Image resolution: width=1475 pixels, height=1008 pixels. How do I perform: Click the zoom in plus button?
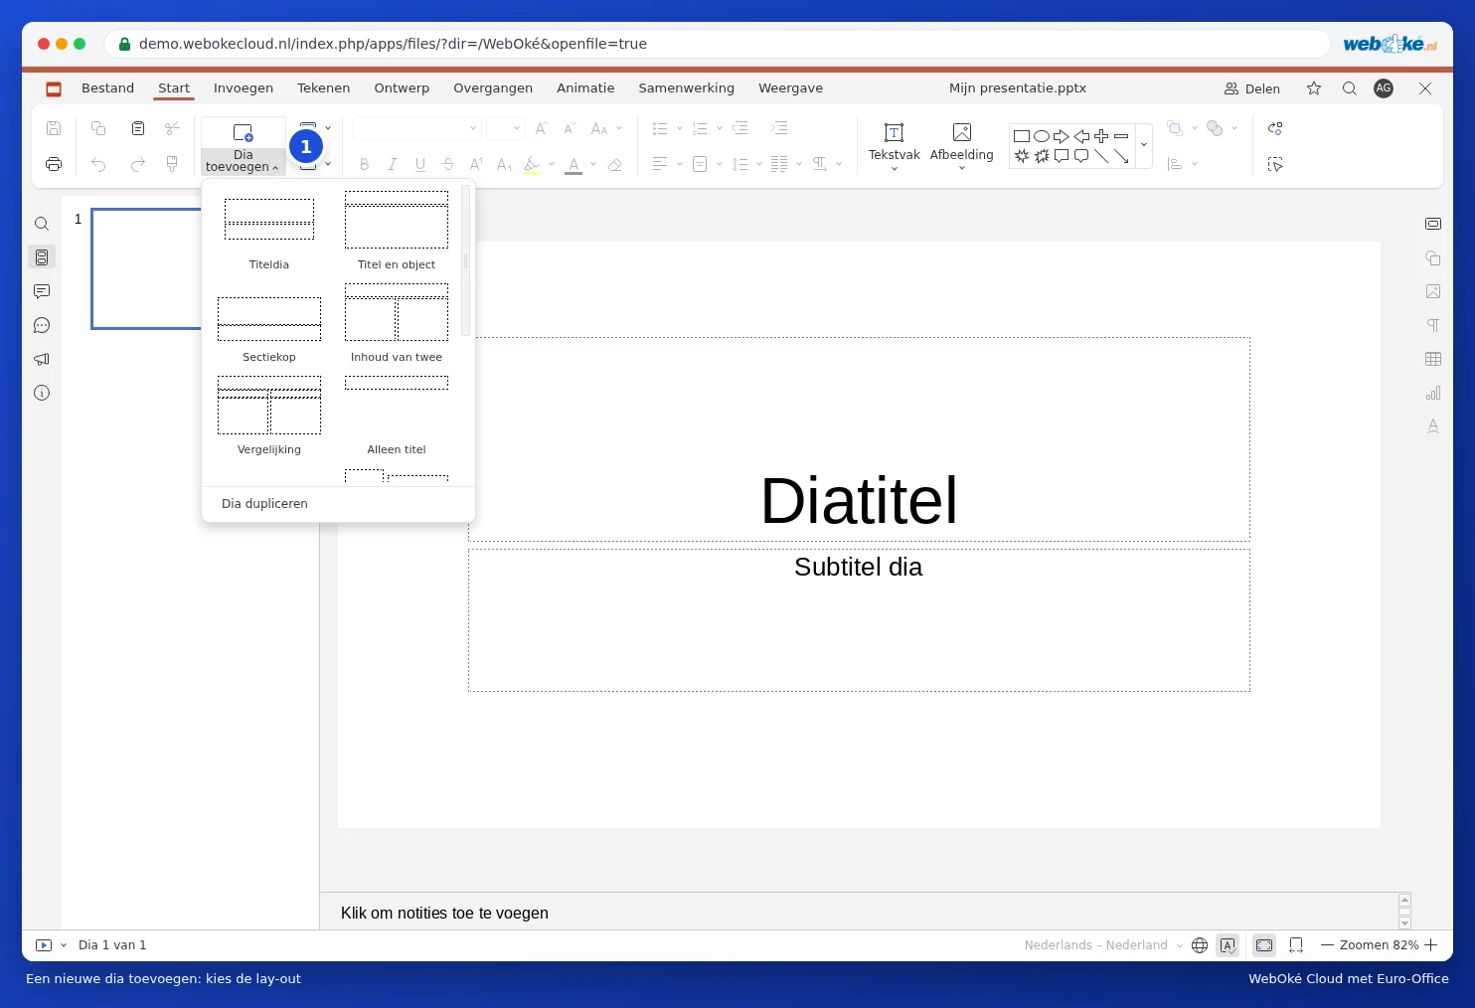[1431, 945]
